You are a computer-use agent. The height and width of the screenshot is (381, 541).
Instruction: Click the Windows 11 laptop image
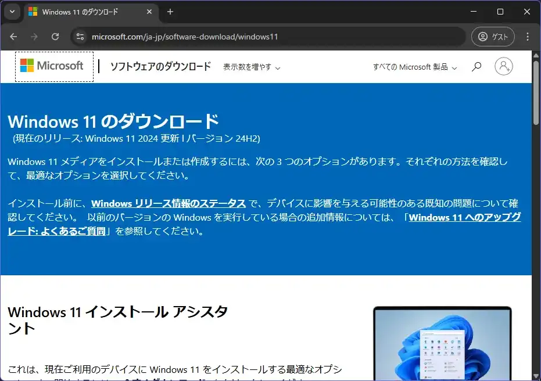[x=442, y=344]
